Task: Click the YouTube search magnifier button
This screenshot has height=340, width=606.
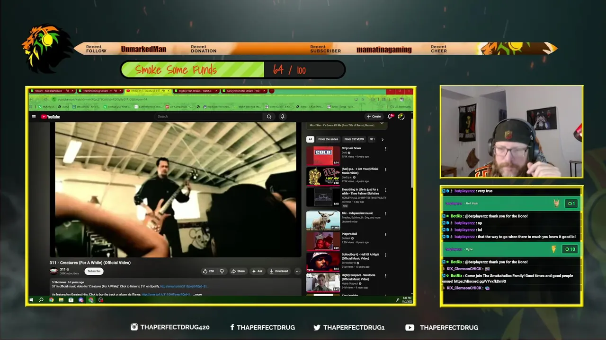Action: 269,117
